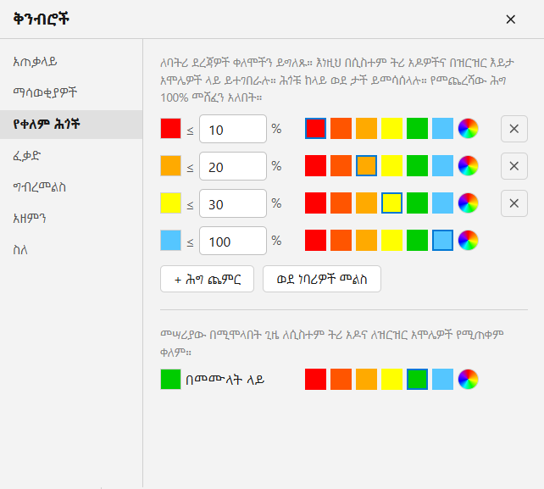
Task: Remove the 20% color rule
Action: coord(514,166)
